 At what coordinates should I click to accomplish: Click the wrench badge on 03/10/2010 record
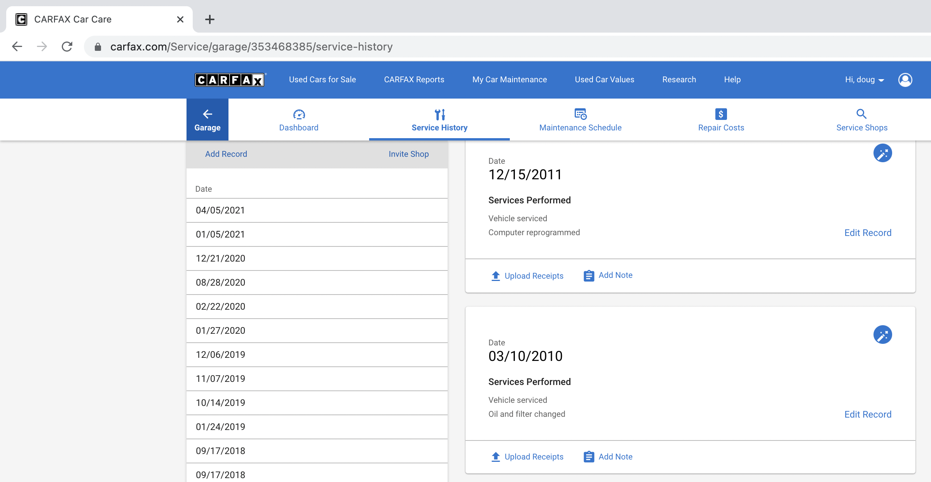(x=882, y=335)
